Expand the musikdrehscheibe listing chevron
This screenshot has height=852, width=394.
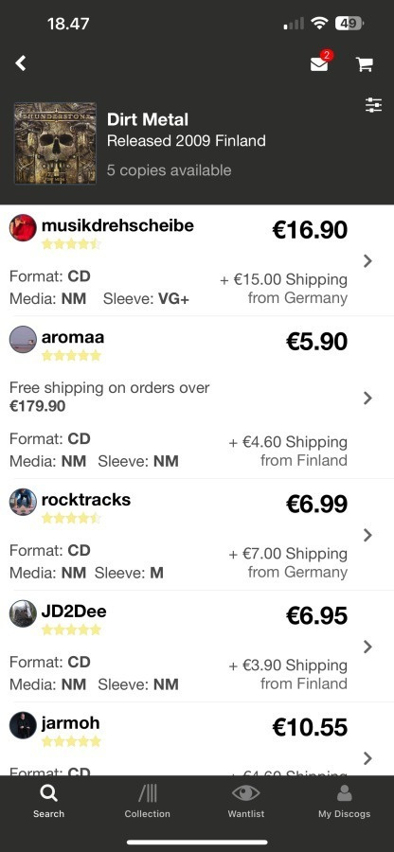coord(367,261)
